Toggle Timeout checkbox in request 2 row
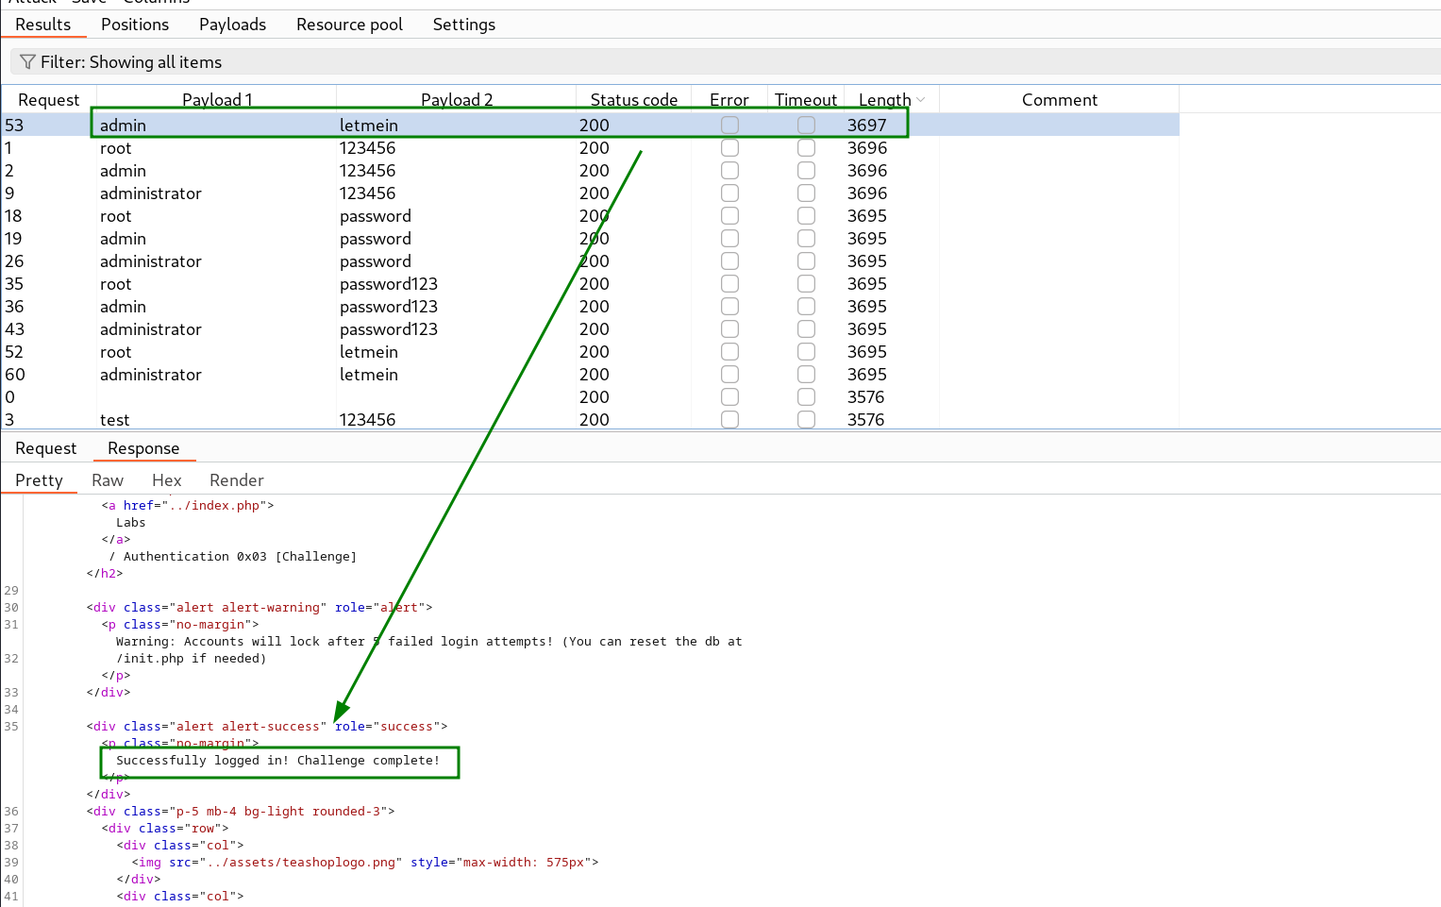1441x907 pixels. point(806,171)
